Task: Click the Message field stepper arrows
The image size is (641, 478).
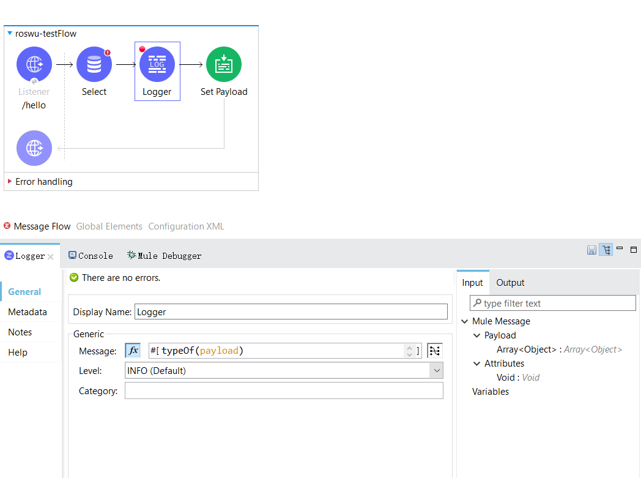Action: [409, 351]
